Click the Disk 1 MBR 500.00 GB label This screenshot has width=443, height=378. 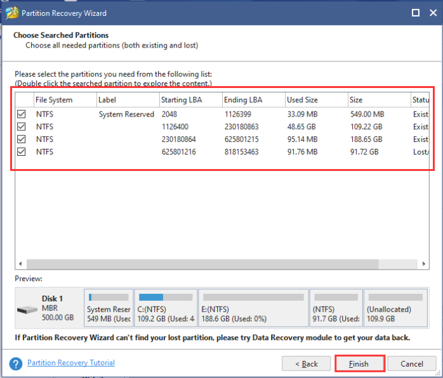[x=58, y=308]
